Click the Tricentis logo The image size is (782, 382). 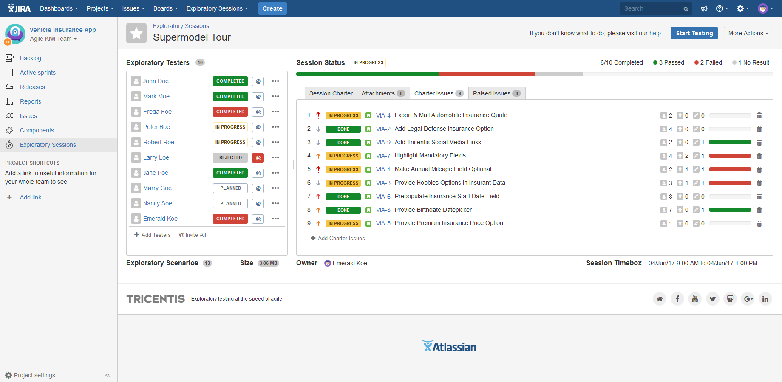[156, 299]
